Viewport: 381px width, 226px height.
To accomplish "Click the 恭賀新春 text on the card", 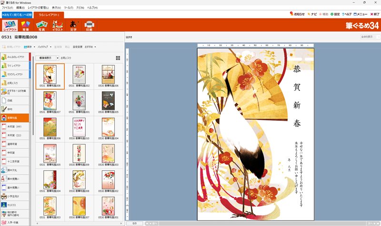I will tap(297, 96).
